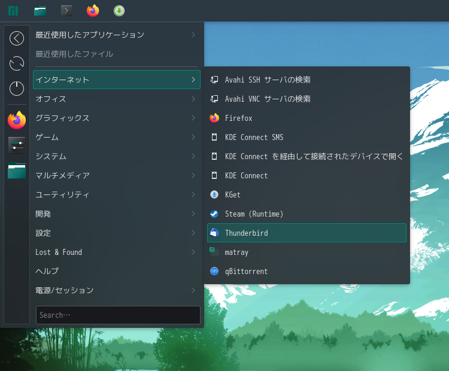The width and height of the screenshot is (449, 371).
Task: Launch Thunderbird from the submenu
Action: (307, 233)
